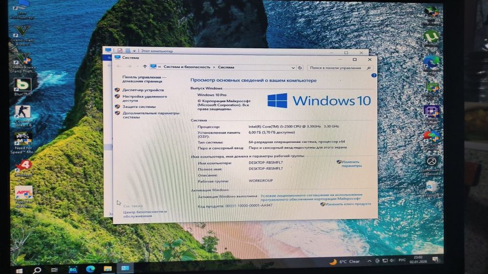Open the bottom Need for Speed shortcut

23,196
